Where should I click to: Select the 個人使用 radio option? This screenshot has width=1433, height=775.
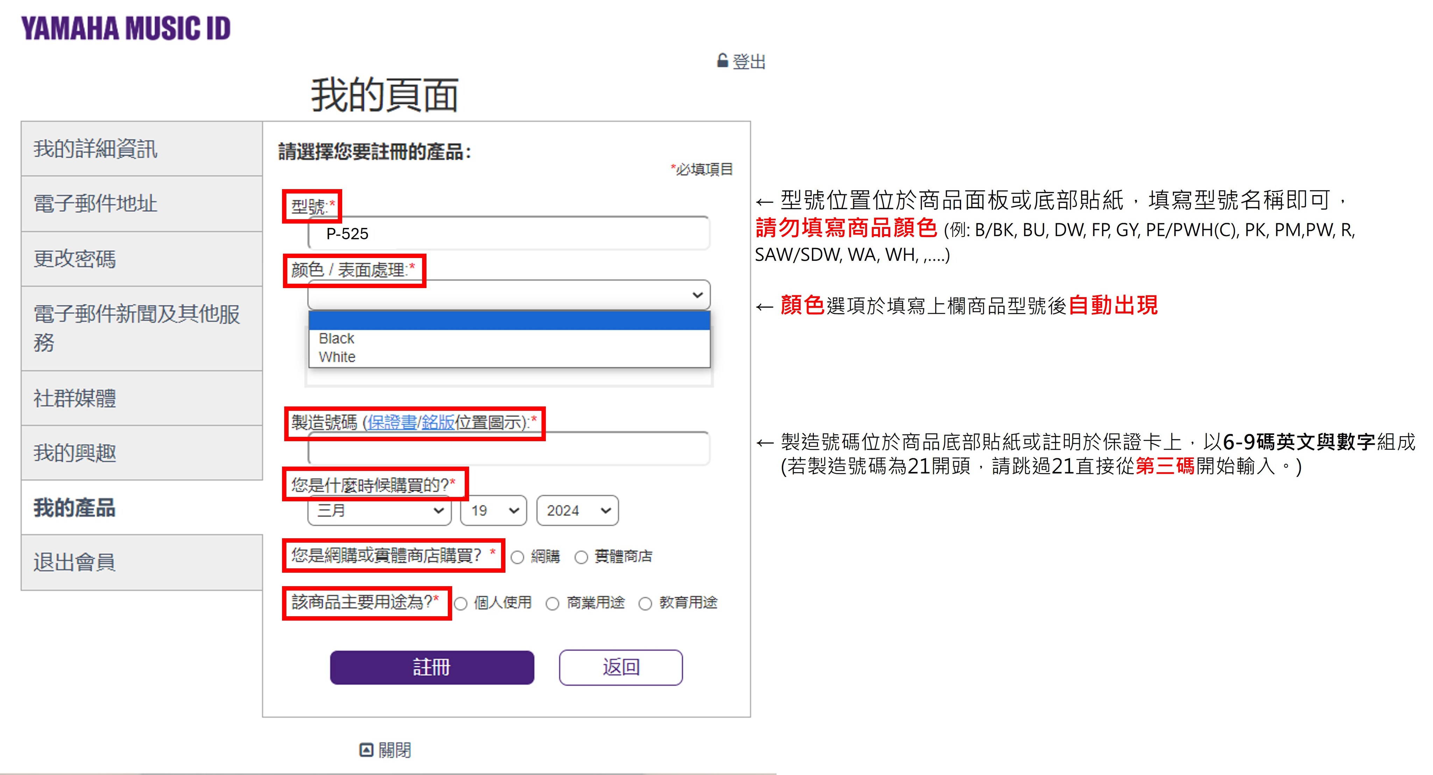tap(461, 604)
